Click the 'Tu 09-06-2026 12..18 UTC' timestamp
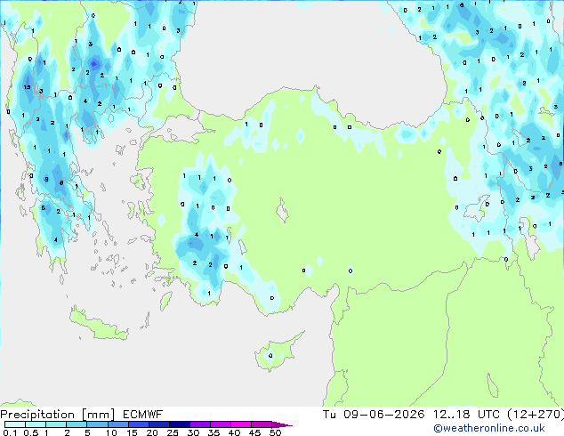 coord(411,415)
